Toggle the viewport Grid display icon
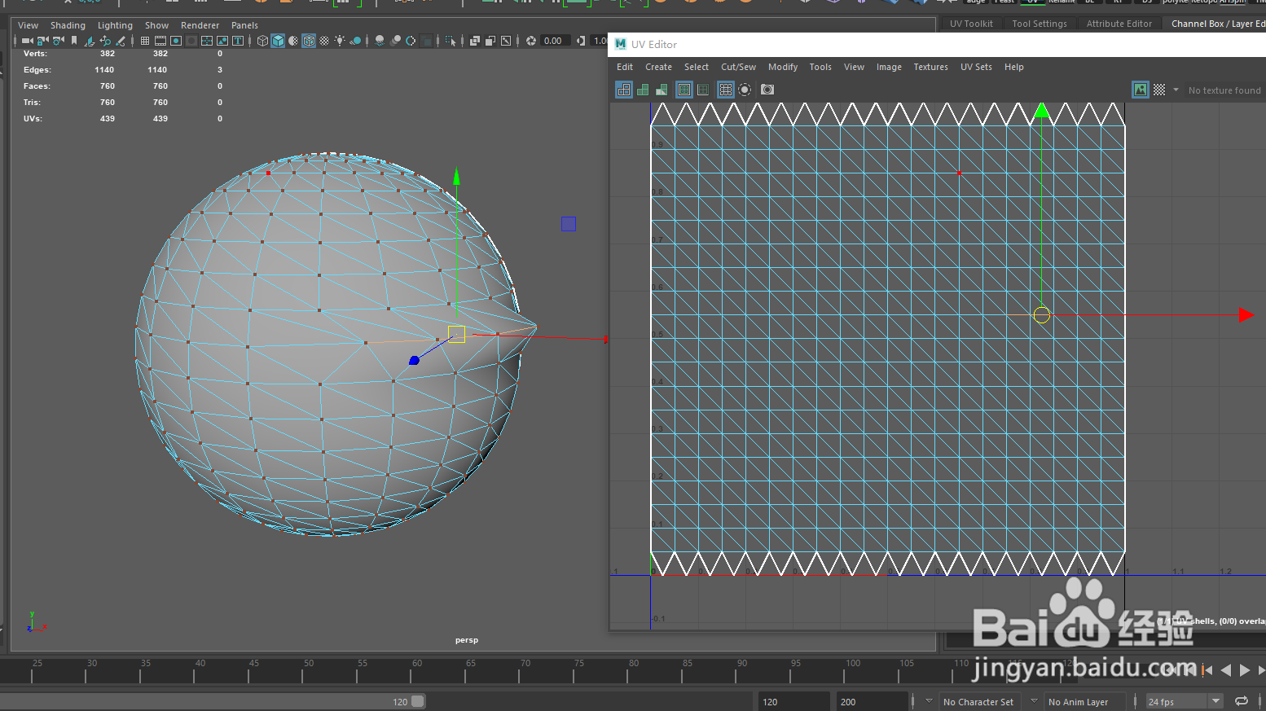 (x=145, y=41)
